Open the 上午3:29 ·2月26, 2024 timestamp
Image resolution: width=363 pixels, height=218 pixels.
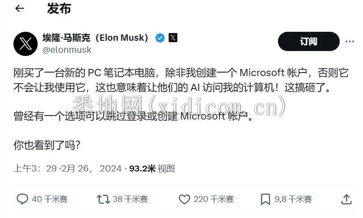tap(67, 168)
